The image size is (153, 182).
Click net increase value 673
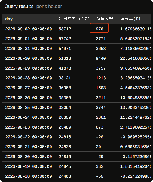99,127
